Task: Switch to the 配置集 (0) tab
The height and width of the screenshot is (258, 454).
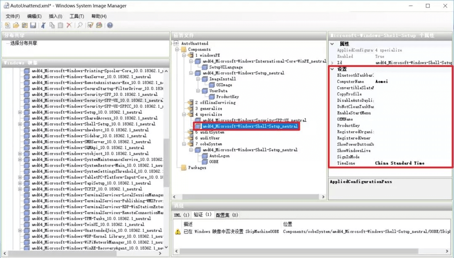Action: point(227,215)
